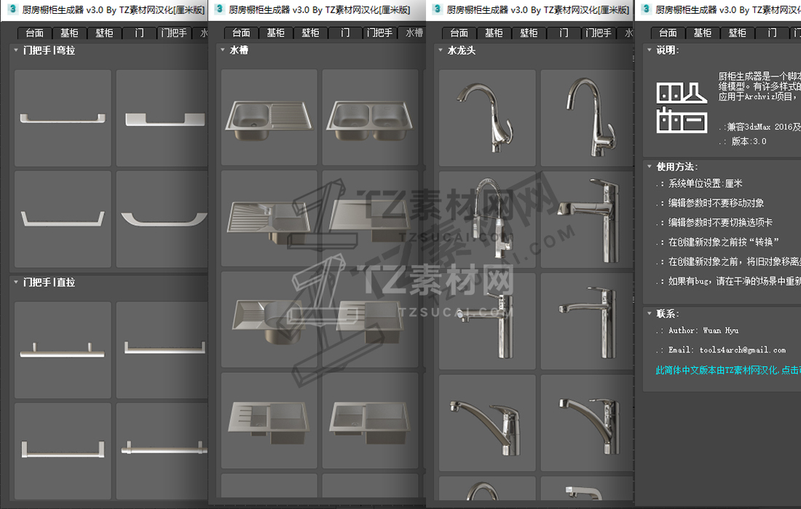Pick the slim curved handle with small upturned ends
Viewport: 801px width, 509px height.
(63, 118)
